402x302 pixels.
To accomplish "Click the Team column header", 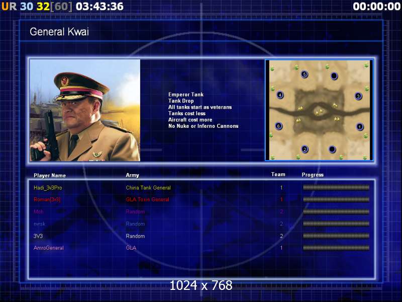I will pyautogui.click(x=278, y=174).
